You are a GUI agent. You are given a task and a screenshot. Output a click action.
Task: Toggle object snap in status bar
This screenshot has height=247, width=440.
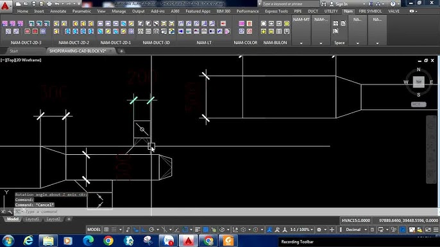click(x=185, y=230)
